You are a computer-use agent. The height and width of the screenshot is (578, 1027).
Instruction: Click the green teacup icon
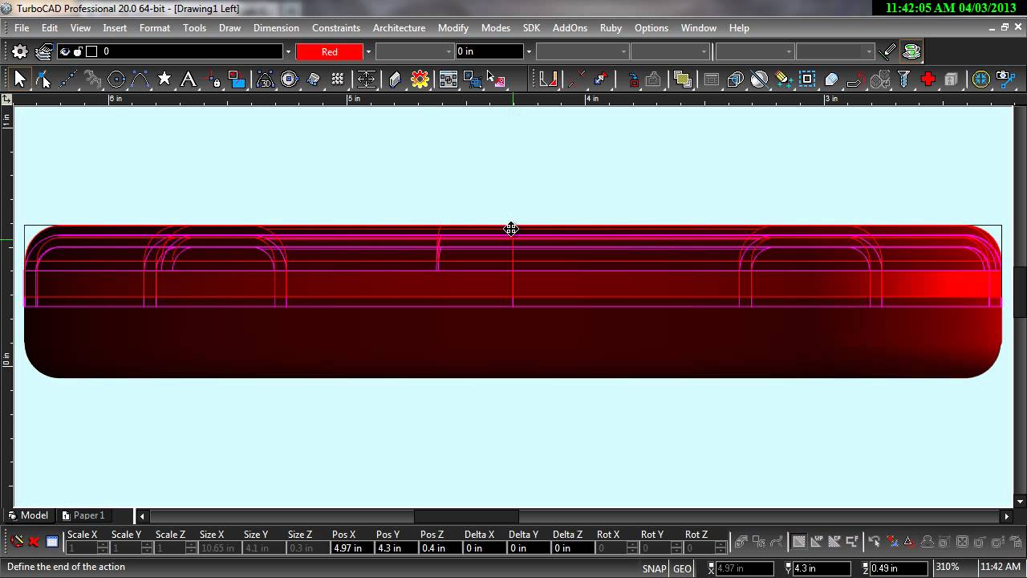(911, 51)
